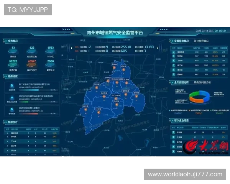Open the 50726 排查户数 stat icon
This screenshot has height=184, width=230.
point(13,65)
